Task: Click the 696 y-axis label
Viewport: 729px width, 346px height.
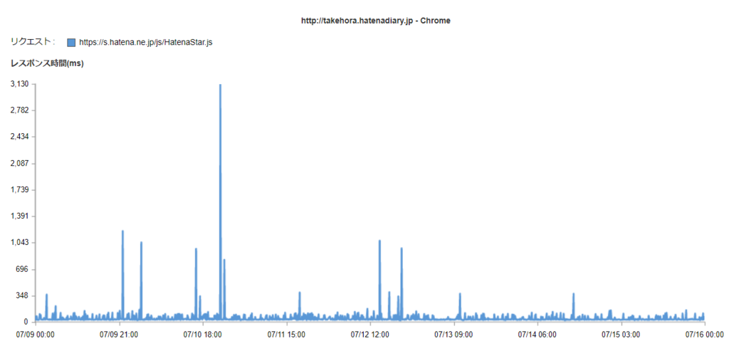Action: [x=23, y=269]
